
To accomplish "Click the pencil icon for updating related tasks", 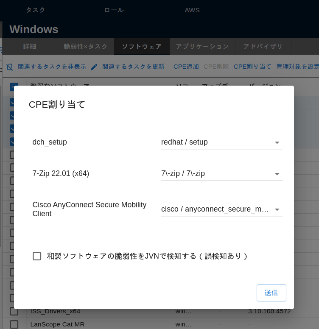I will click(94, 67).
